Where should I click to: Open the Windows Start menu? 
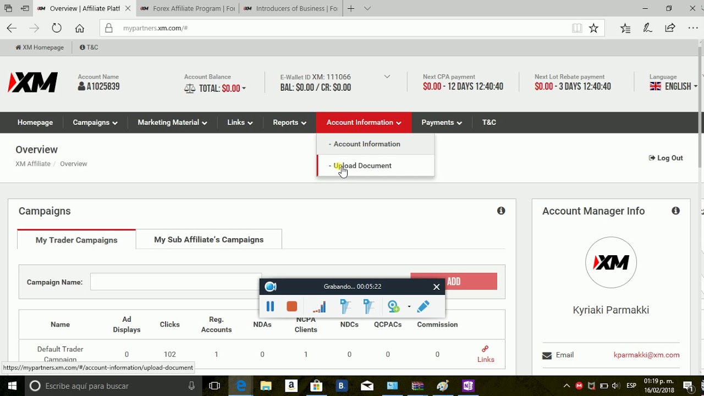click(x=12, y=386)
